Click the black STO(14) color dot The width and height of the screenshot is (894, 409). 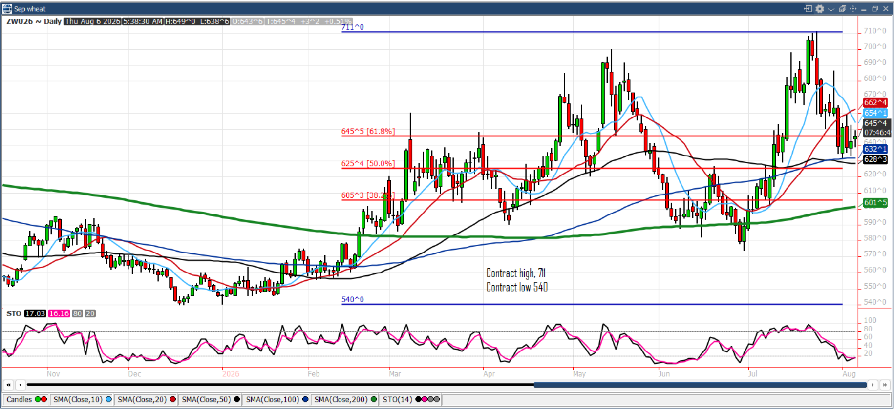pos(419,400)
